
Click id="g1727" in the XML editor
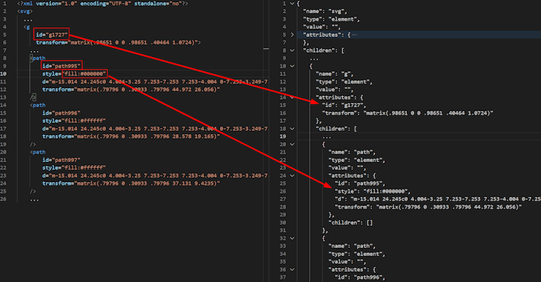(52, 35)
